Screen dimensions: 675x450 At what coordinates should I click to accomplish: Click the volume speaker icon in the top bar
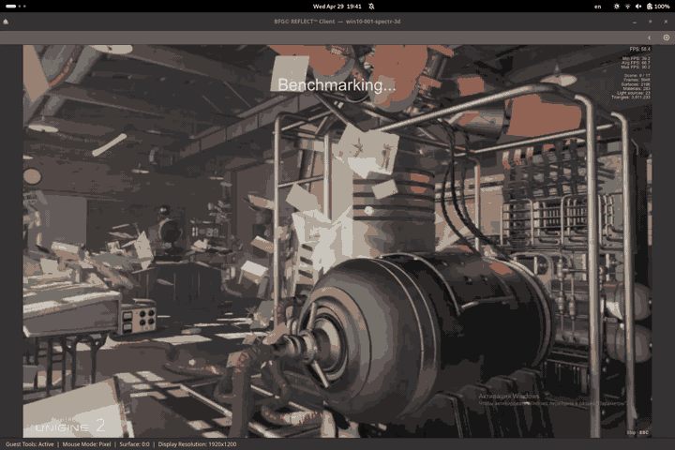638,7
